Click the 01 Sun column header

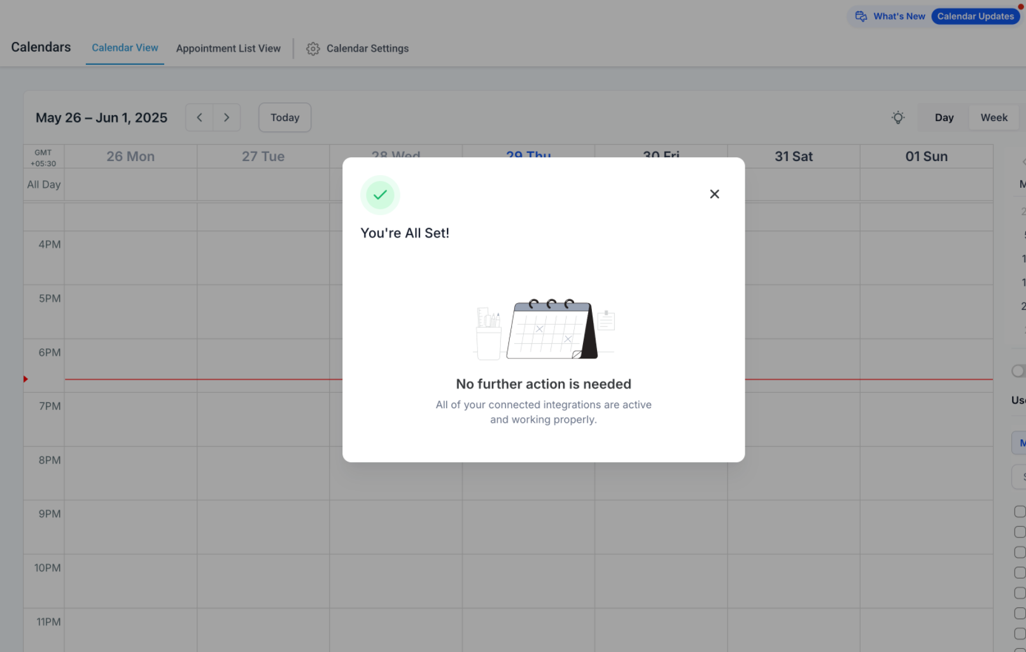926,157
